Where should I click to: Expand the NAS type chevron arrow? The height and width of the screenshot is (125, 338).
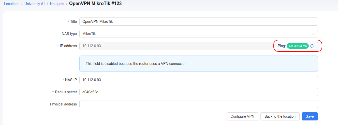[314, 34]
